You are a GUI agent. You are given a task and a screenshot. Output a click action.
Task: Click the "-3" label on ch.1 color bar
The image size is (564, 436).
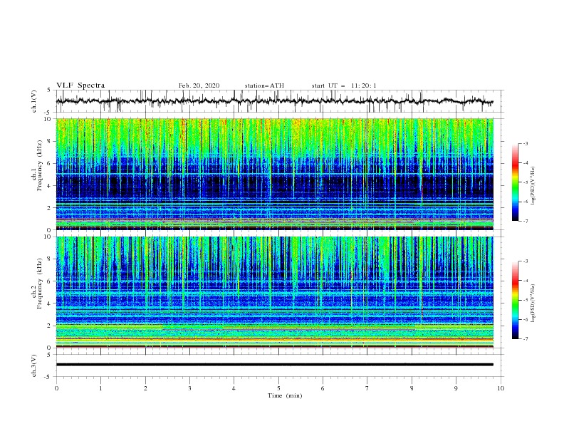pos(525,143)
